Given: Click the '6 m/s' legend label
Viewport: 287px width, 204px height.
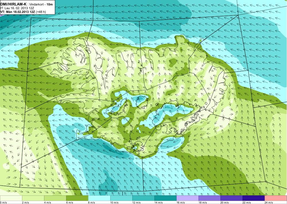Looking at the screenshot, I should pos(69,203).
